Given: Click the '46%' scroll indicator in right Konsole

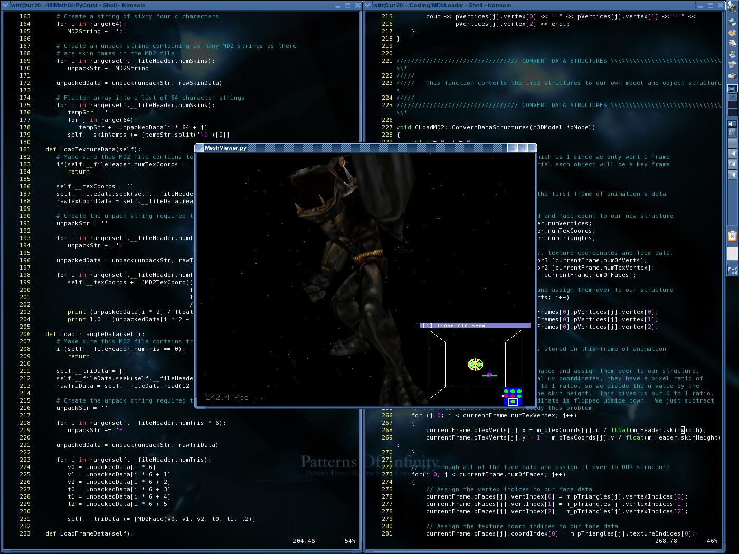Looking at the screenshot, I should (712, 541).
